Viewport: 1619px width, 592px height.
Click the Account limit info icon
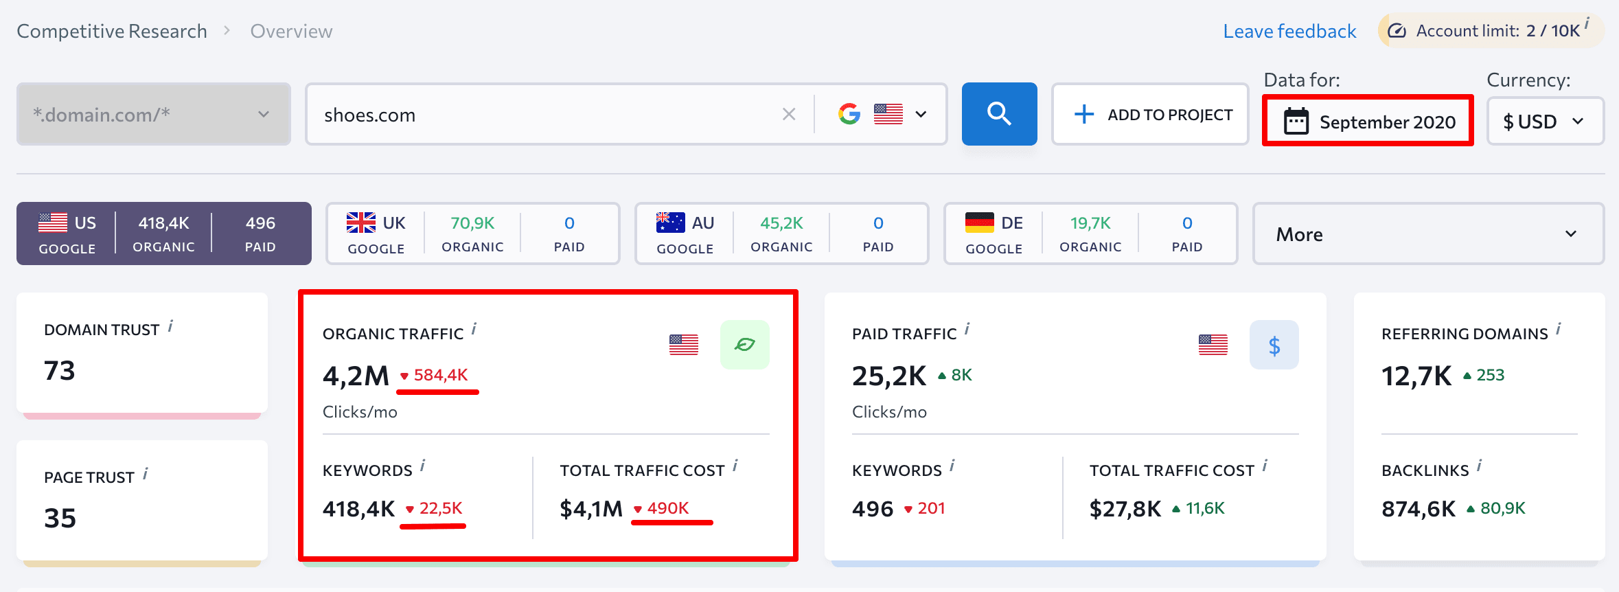[1587, 24]
